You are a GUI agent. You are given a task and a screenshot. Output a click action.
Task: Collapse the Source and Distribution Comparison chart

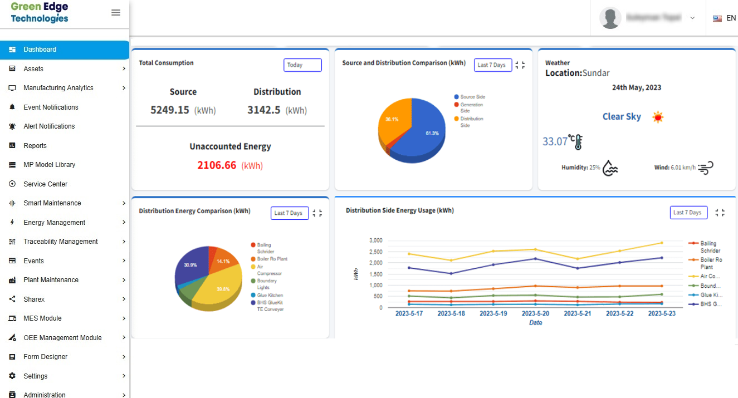point(520,65)
